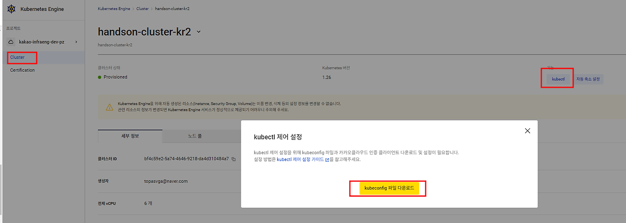Click the cluster ID value bf4c59e2-5a74-4646-9218-da4d310484a7
The image size is (626, 223).
[x=187, y=159]
